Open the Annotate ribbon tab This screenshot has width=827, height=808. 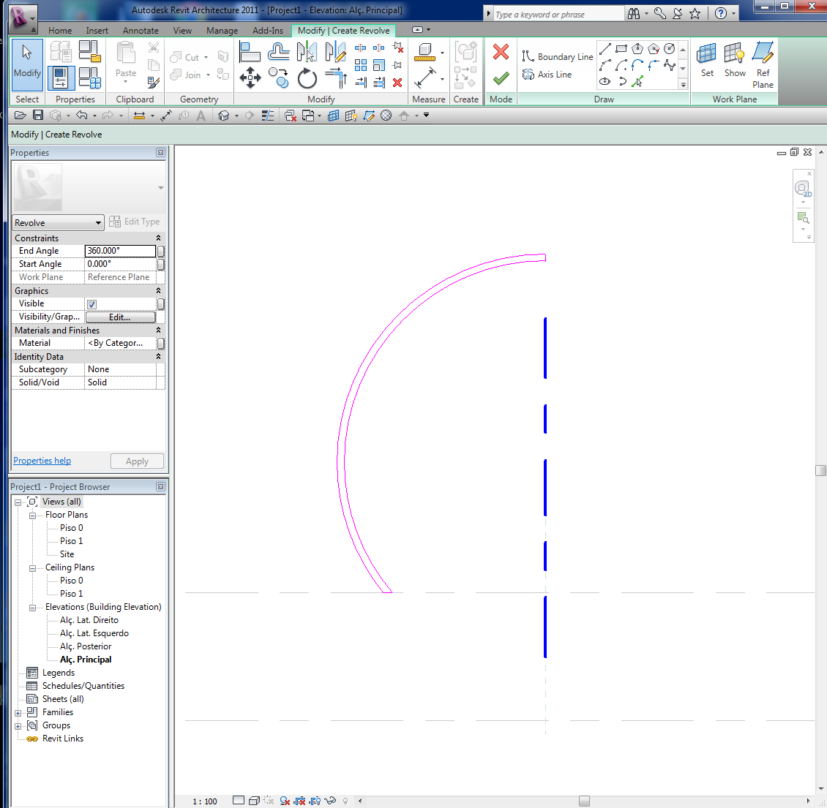141,31
